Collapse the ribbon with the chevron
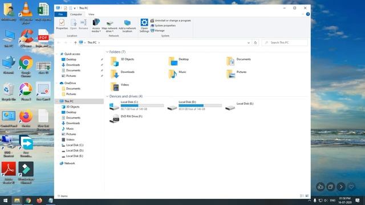This screenshot has width=365, height=205. point(303,14)
